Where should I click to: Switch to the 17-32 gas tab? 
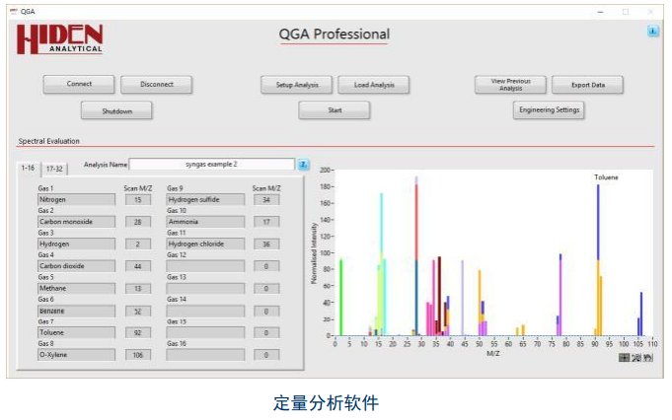click(53, 169)
